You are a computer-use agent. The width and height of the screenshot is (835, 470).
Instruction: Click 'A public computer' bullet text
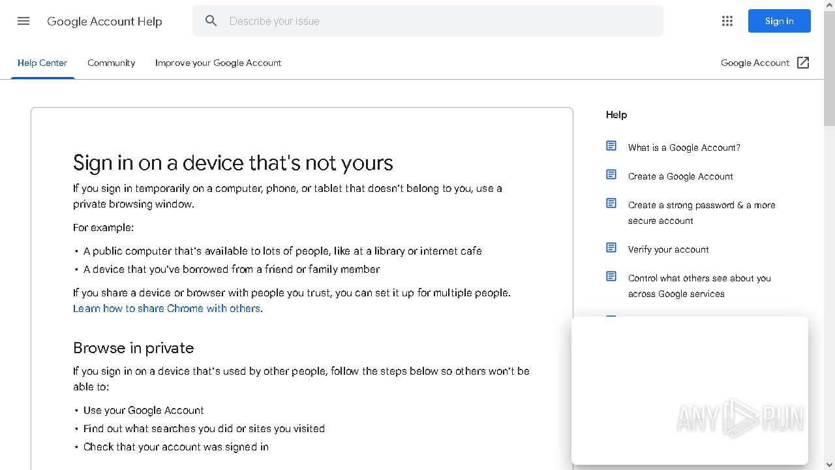pyautogui.click(x=282, y=251)
